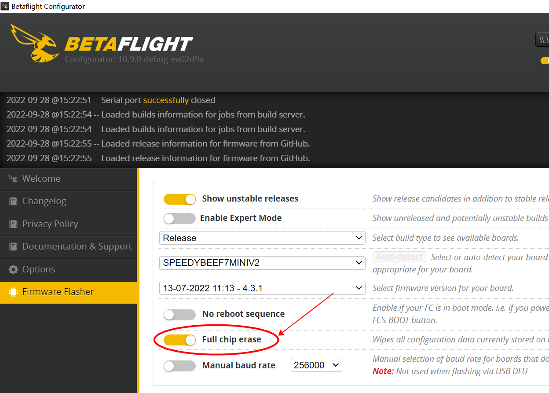Click the Betaflight Configurator title bar icon
The width and height of the screenshot is (549, 393).
click(x=5, y=6)
